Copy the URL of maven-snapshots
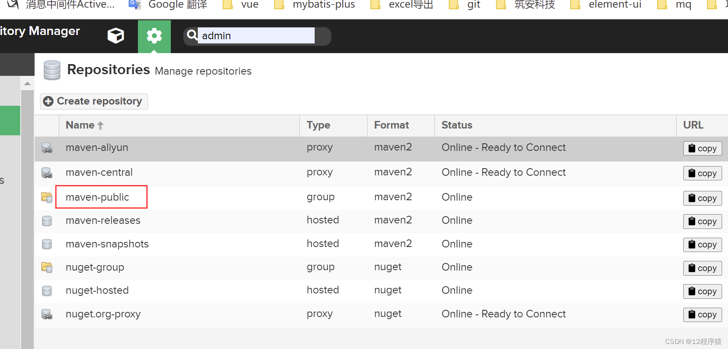This screenshot has height=349, width=728. (x=702, y=244)
